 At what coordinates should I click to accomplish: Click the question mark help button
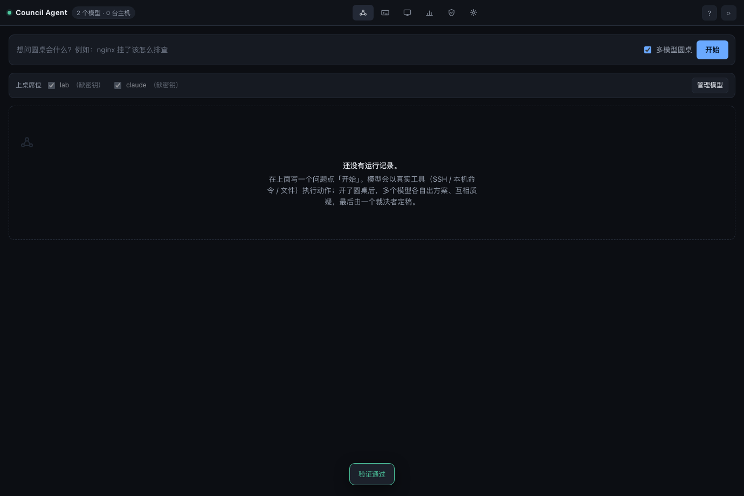tap(709, 13)
